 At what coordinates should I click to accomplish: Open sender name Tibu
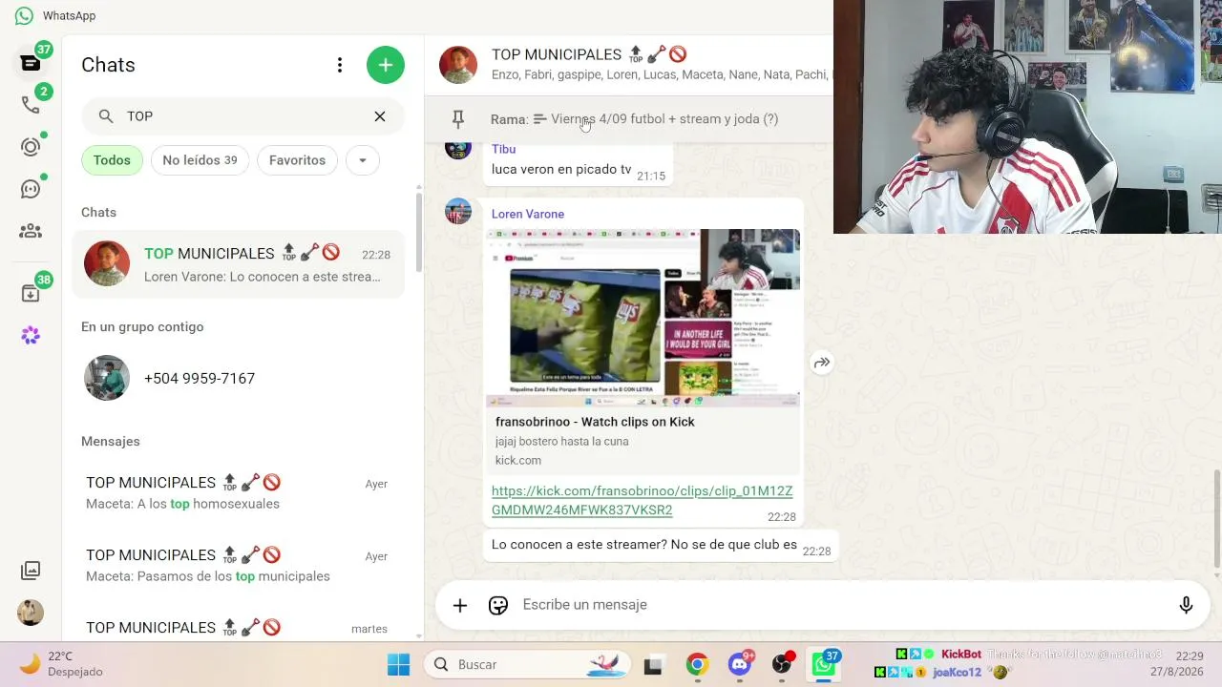click(x=503, y=149)
